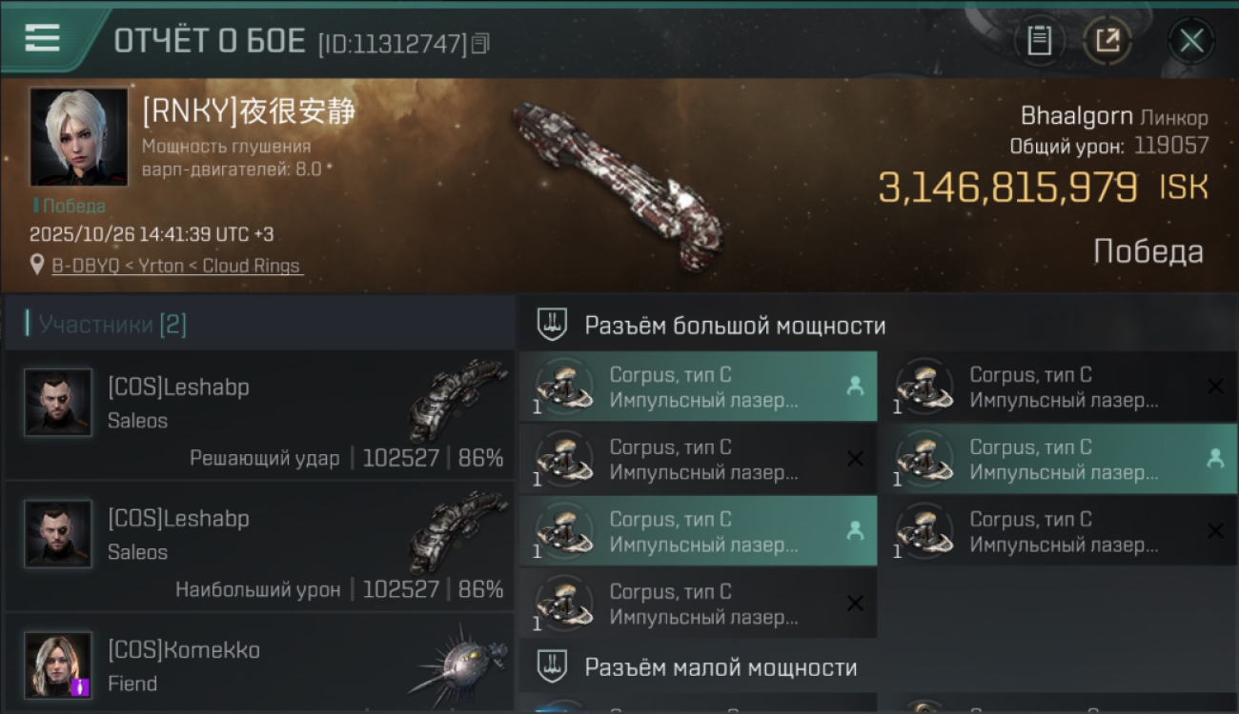Open the last Corpus type C laser module
This screenshot has width=1239, height=714.
pos(698,604)
